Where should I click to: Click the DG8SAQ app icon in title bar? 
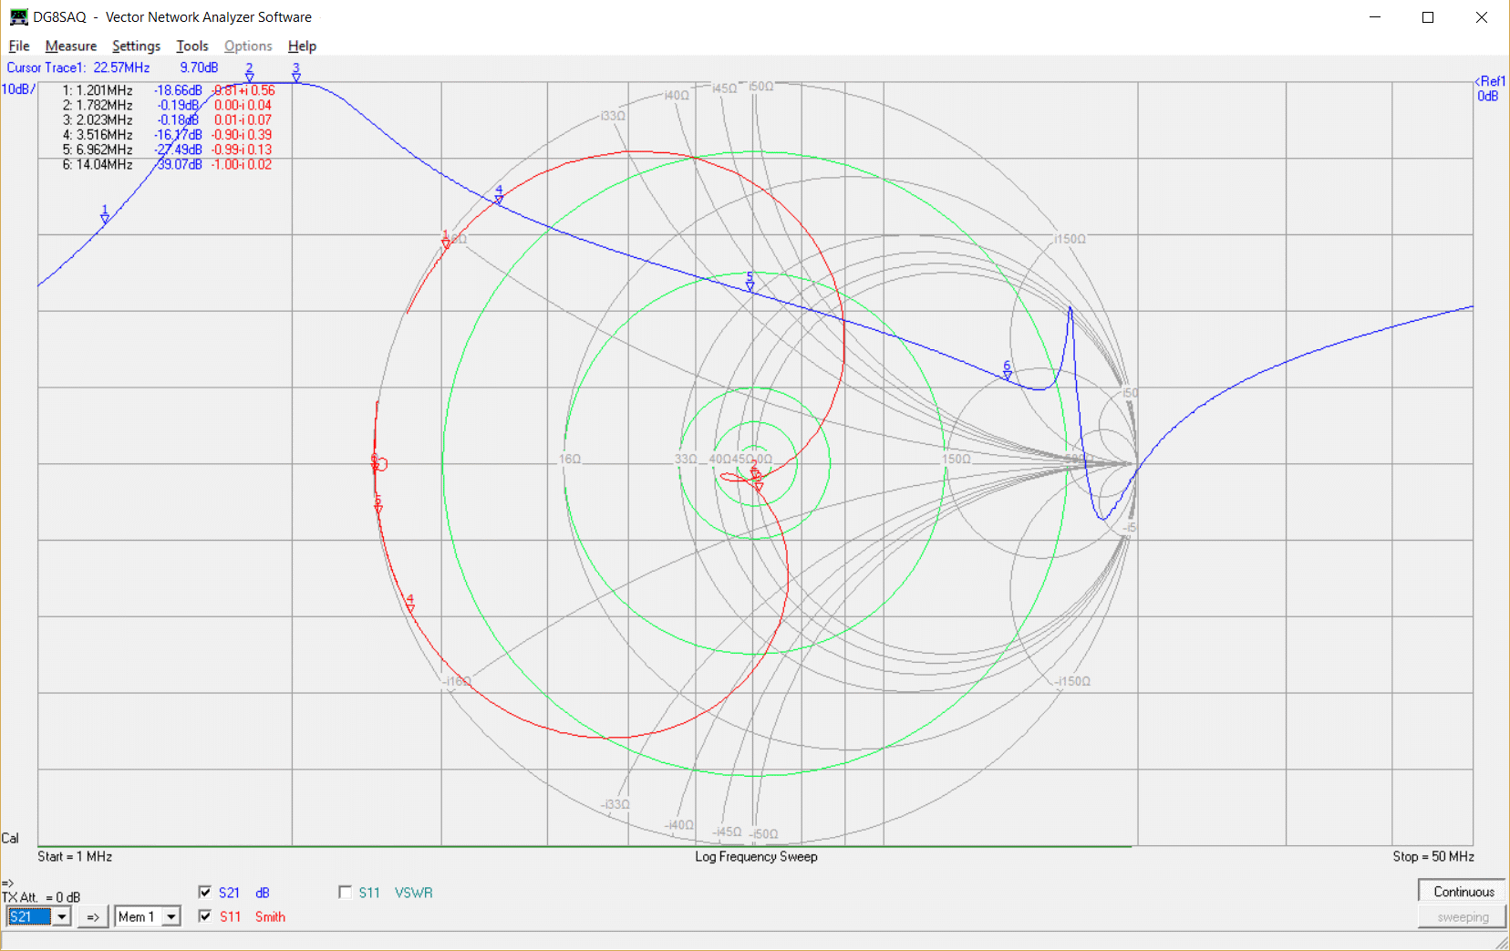coord(18,17)
